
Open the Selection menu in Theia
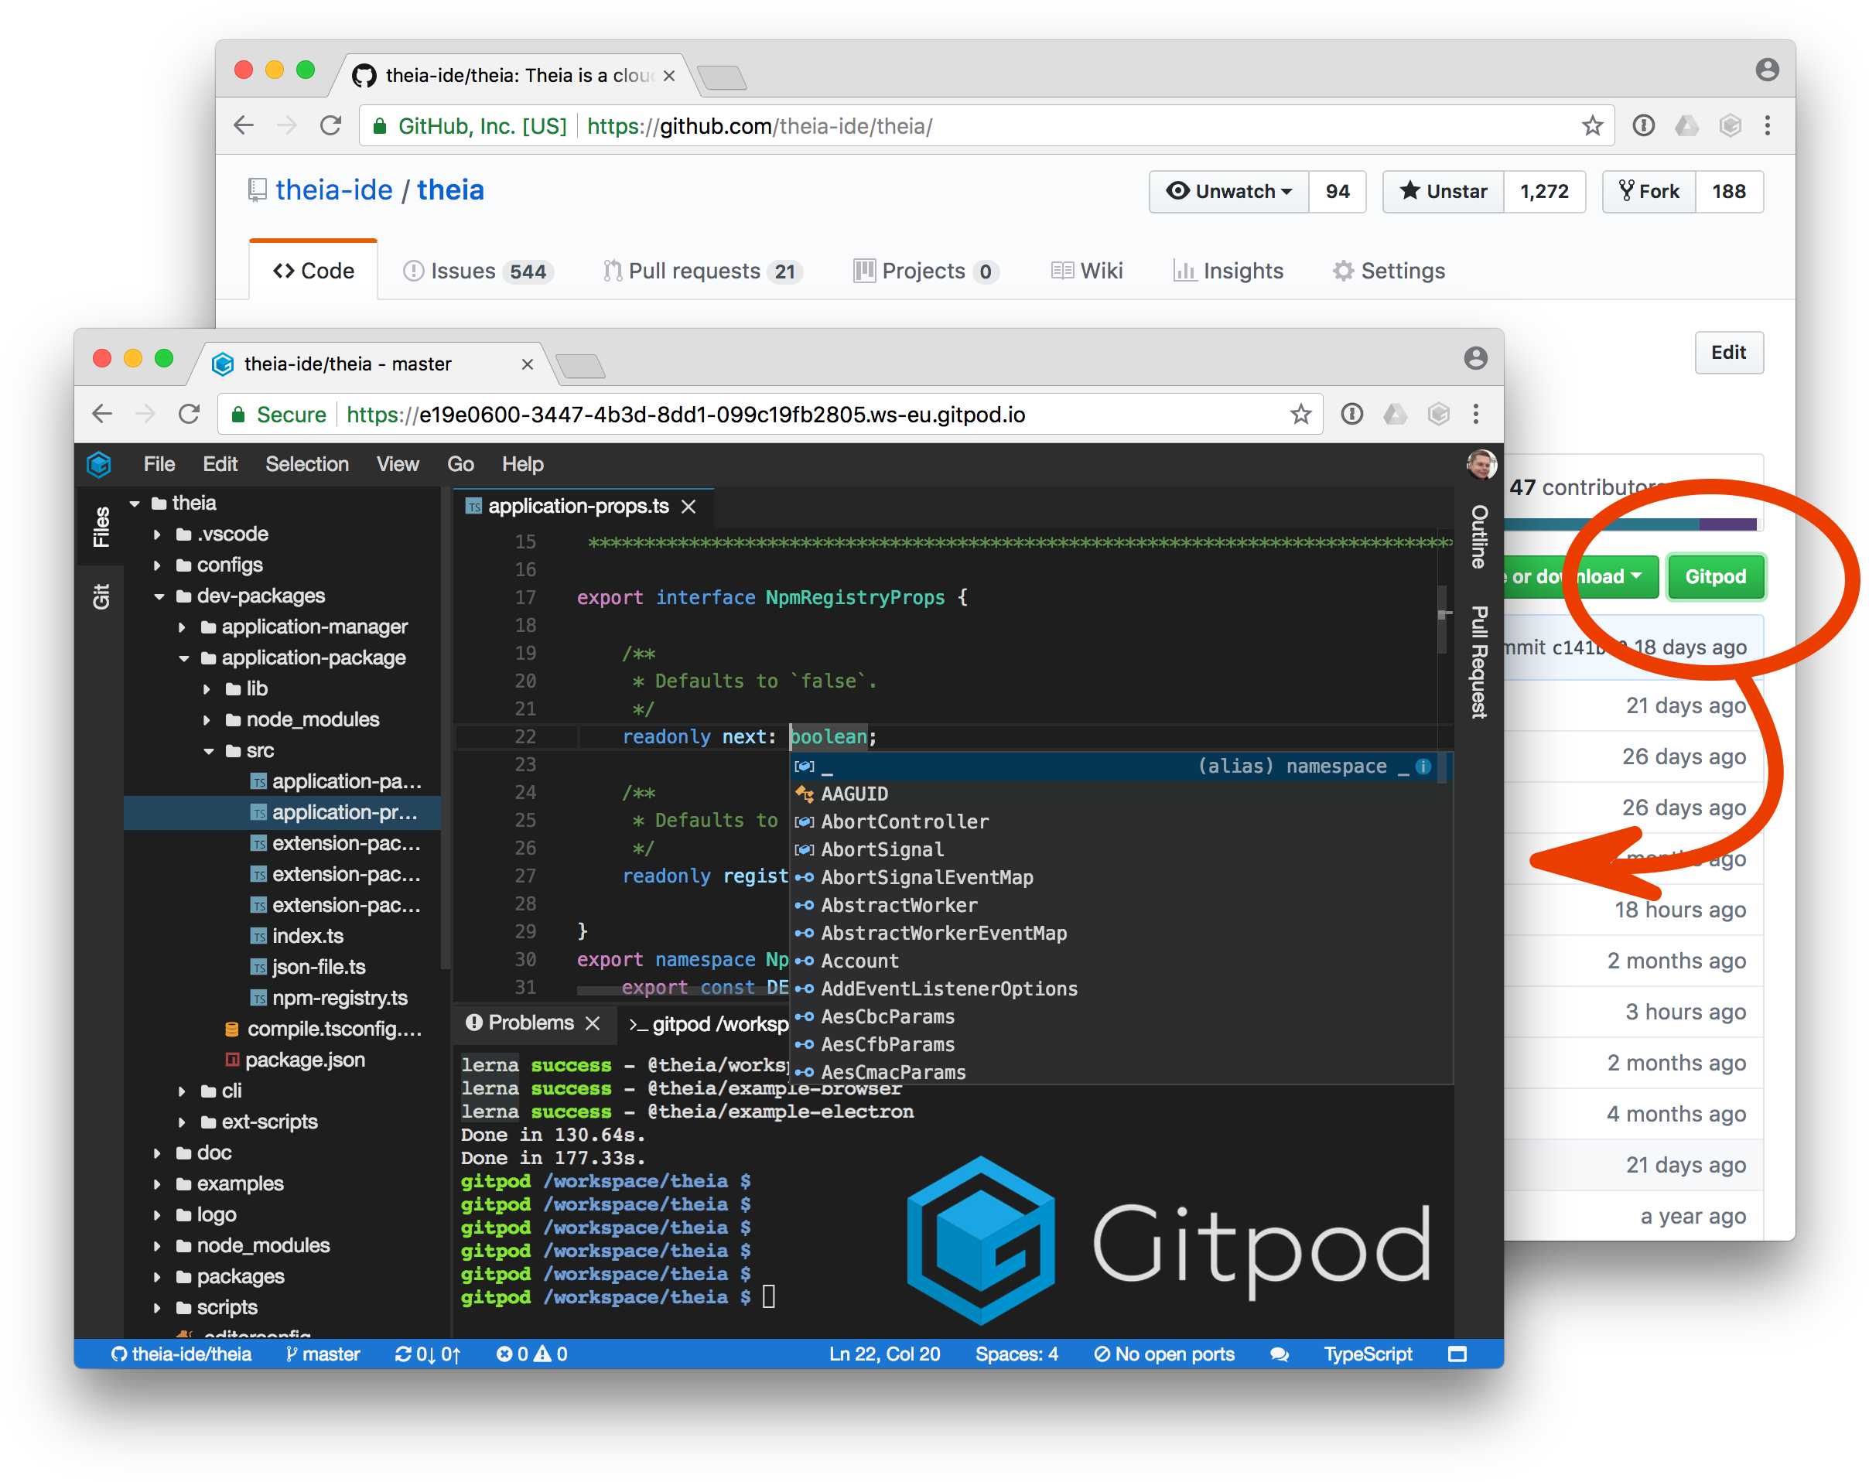click(x=307, y=465)
